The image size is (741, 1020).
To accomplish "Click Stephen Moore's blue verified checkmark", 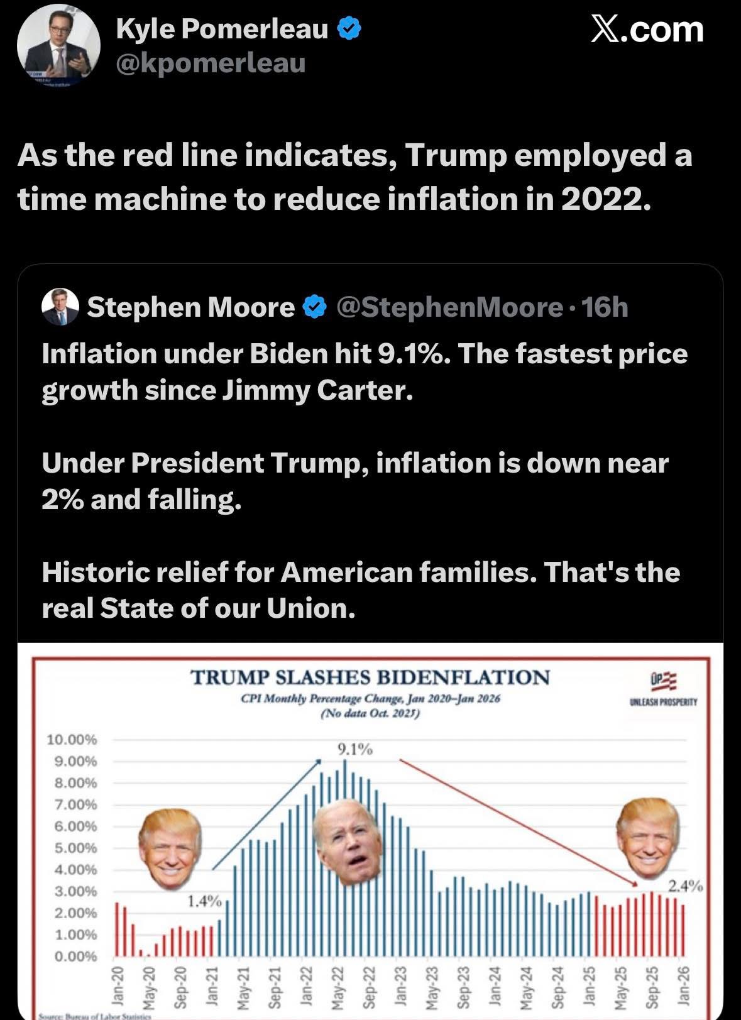I will pos(314,307).
